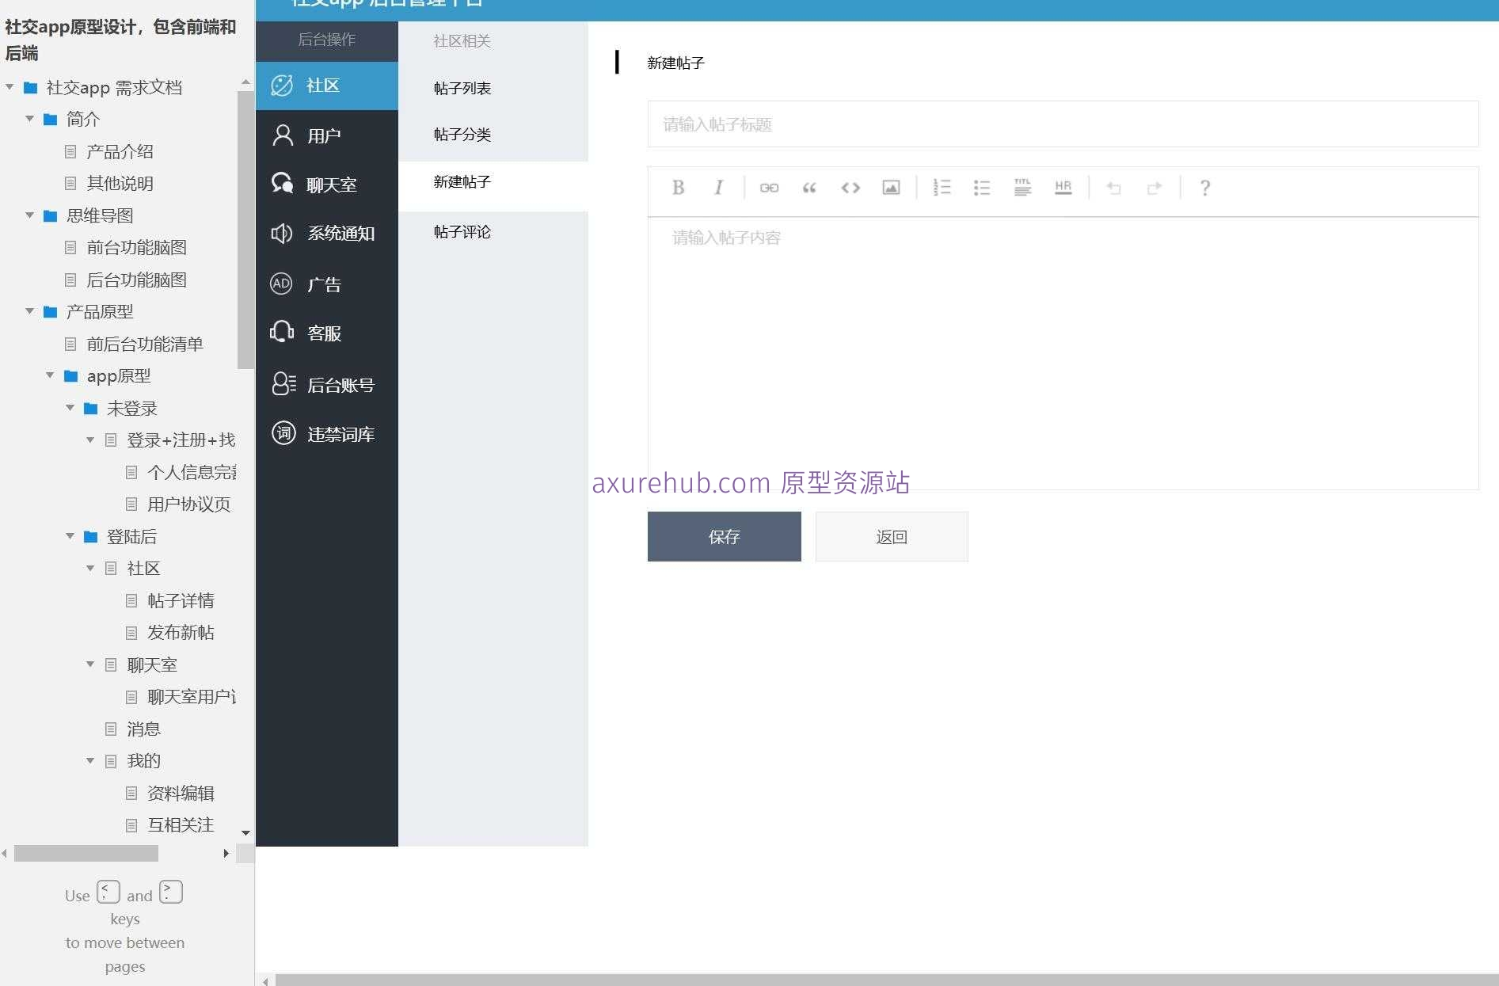
Task: Insert a horizontal rule
Action: tap(1063, 188)
